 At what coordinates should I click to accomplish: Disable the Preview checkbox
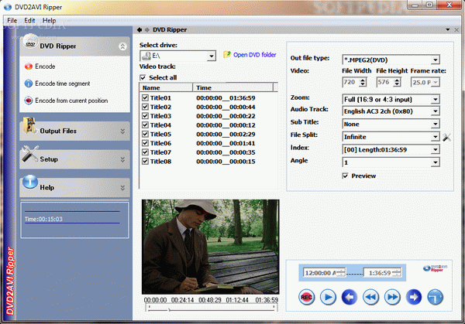[345, 176]
